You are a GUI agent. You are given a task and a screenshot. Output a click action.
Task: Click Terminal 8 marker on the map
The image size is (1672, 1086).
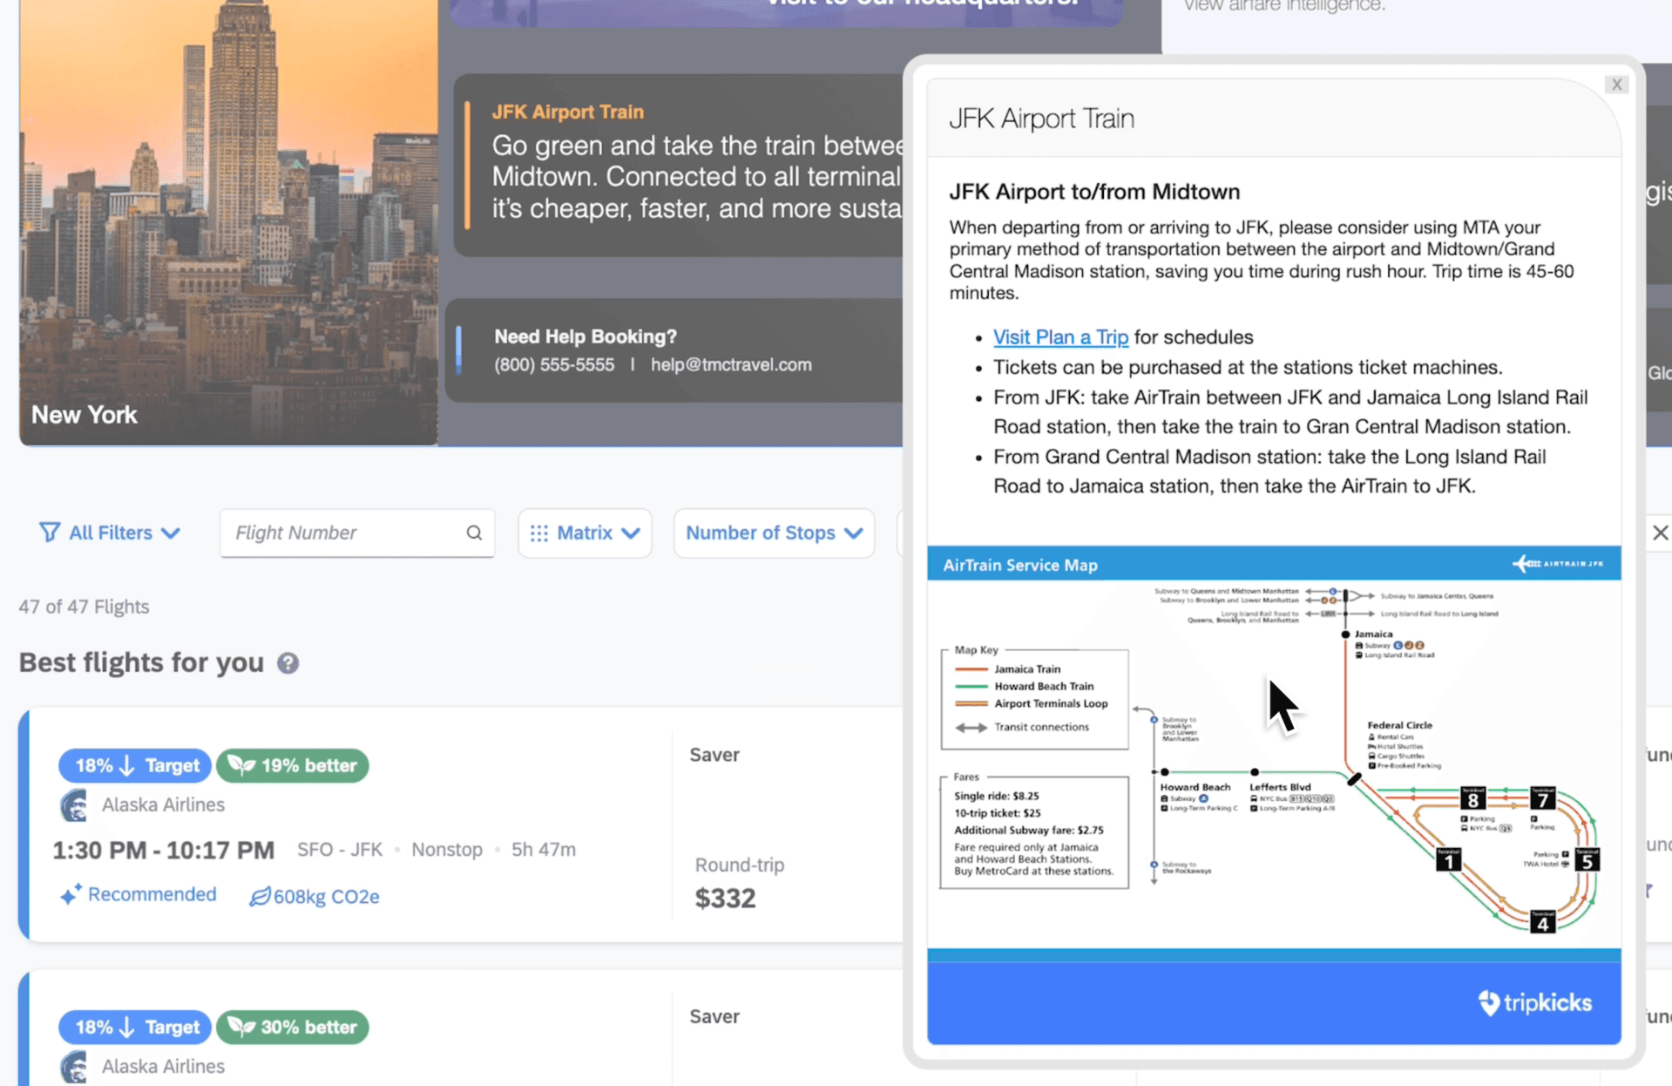pos(1472,798)
